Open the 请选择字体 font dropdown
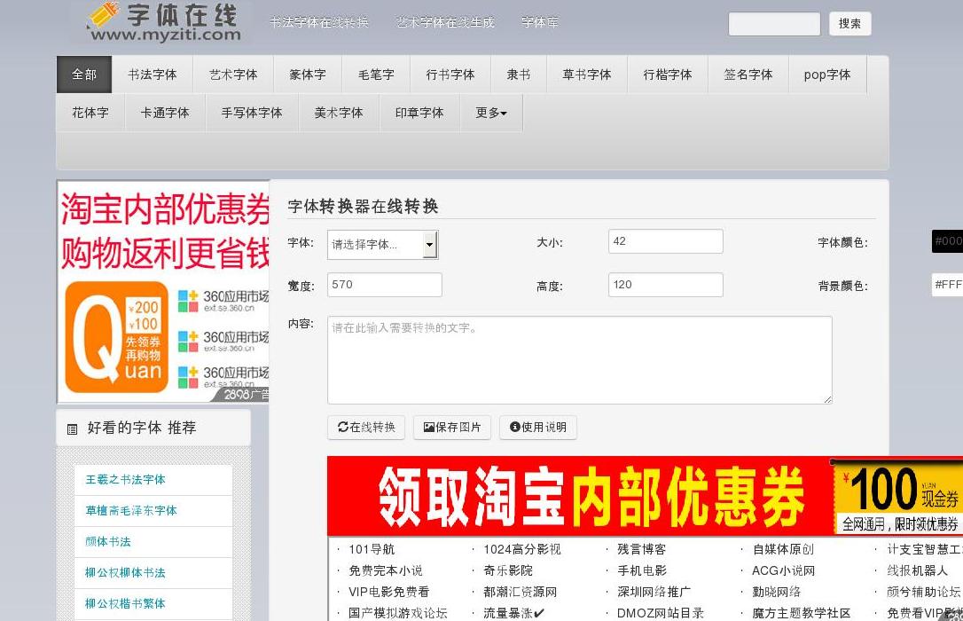 pos(382,245)
